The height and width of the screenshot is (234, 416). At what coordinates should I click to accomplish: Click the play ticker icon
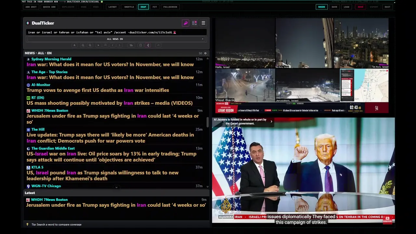98,45
